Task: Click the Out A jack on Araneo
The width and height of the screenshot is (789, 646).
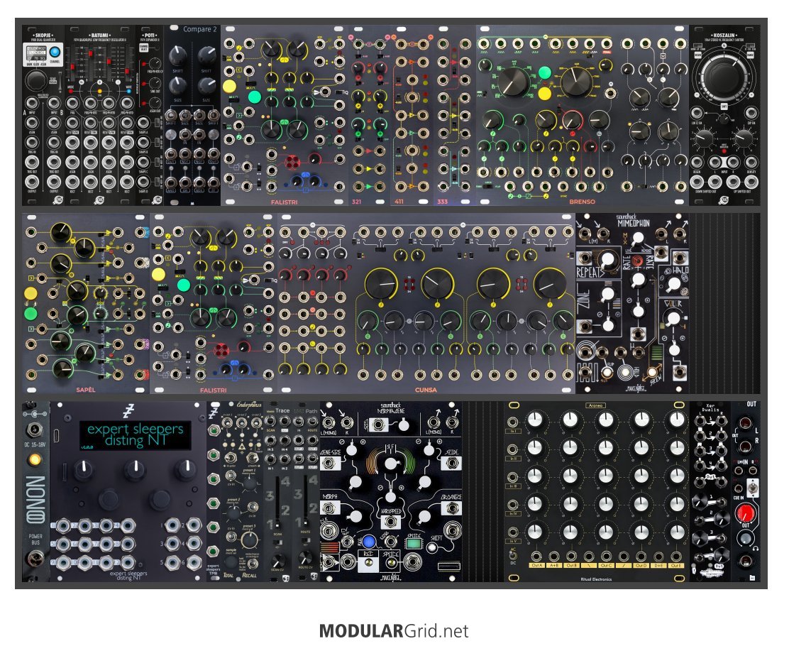Action: click(536, 556)
